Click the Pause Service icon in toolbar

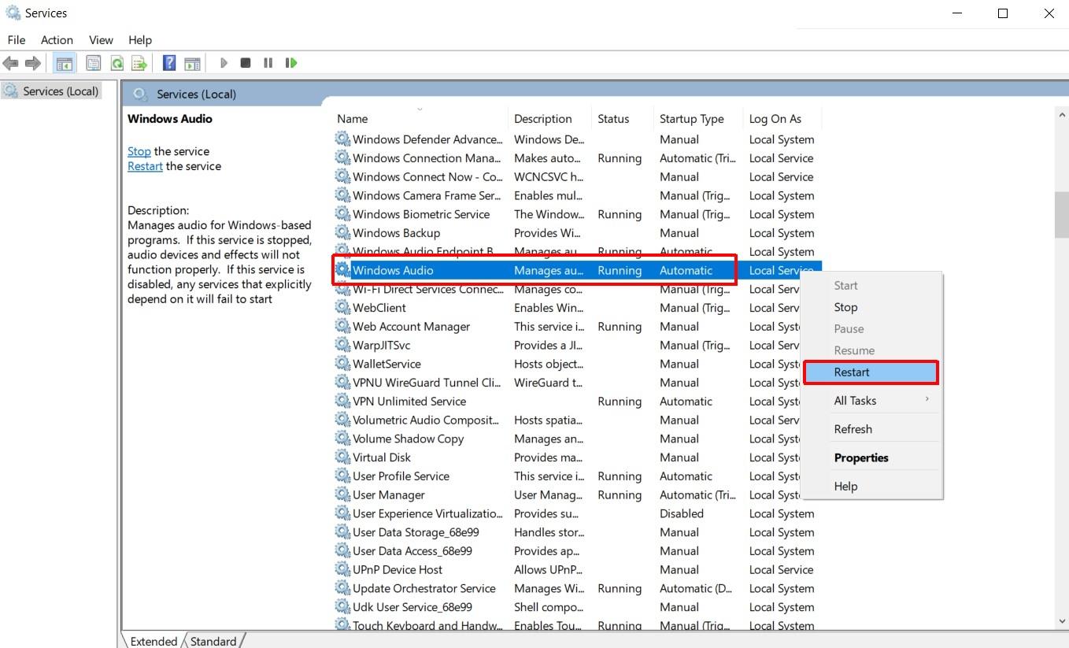click(268, 63)
